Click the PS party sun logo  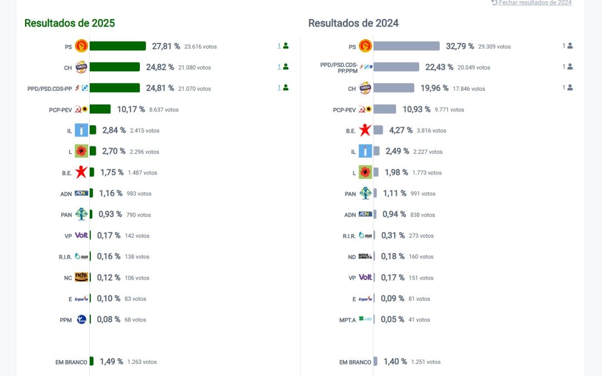pyautogui.click(x=81, y=46)
